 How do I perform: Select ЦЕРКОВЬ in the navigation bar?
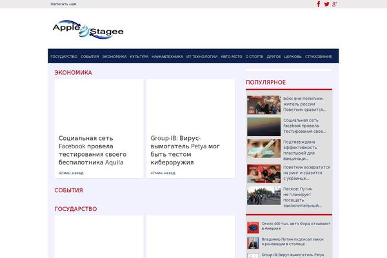point(293,57)
